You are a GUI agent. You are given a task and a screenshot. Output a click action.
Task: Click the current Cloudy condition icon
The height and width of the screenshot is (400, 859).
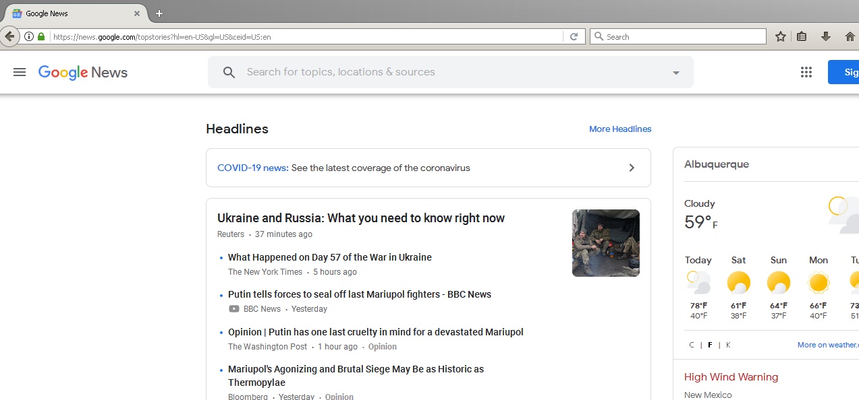click(843, 214)
